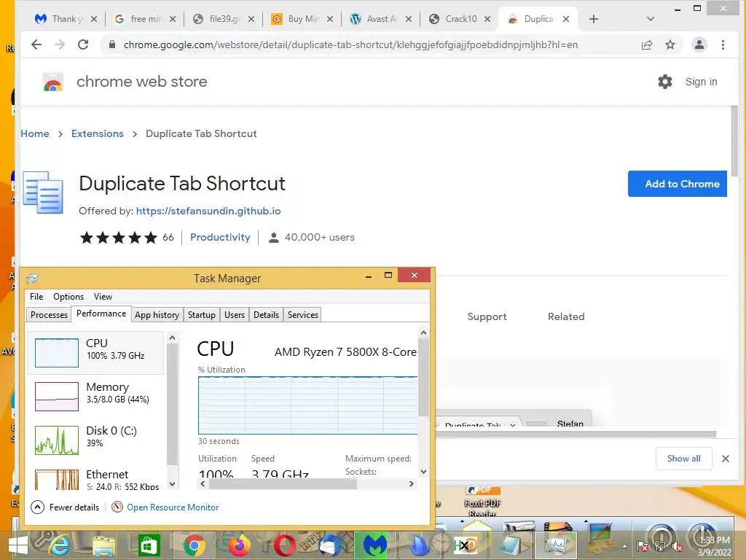Screen dimensions: 746x560
Task: Open the tab search chevron in Chrome's title bar
Action: point(651,19)
